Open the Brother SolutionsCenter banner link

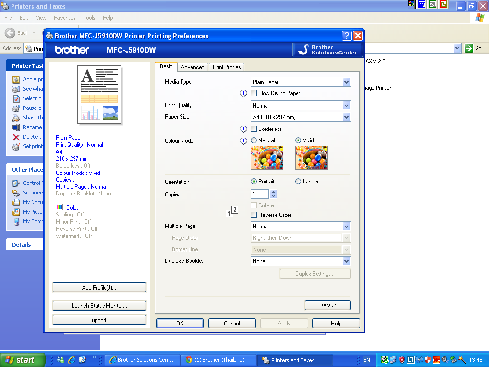point(328,50)
